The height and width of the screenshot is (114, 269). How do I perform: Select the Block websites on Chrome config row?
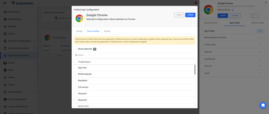coord(234,37)
